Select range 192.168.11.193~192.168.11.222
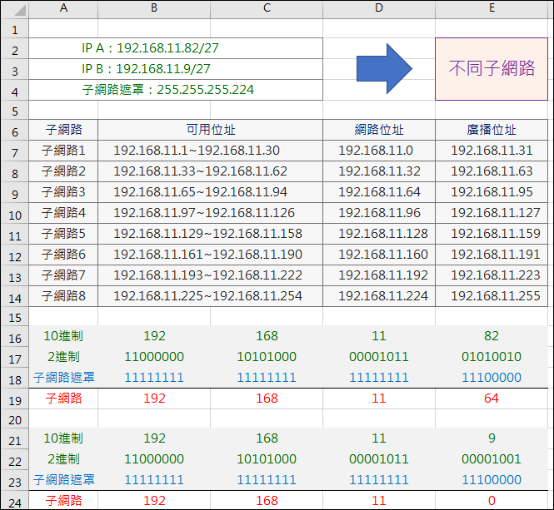 tap(210, 275)
